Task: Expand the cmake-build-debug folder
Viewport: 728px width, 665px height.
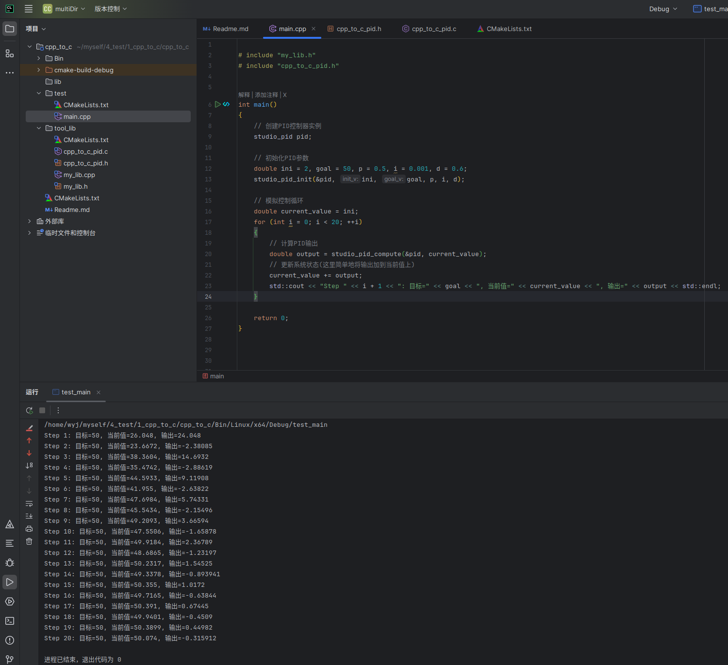Action: (39, 70)
